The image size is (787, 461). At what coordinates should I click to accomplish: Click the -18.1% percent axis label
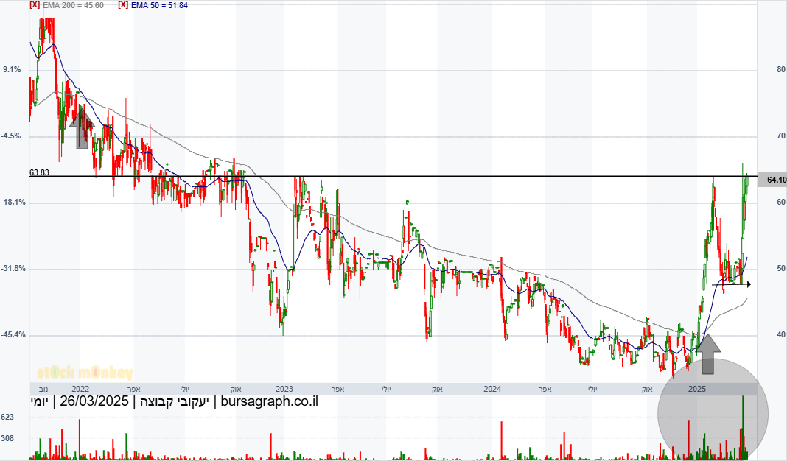pyautogui.click(x=13, y=203)
